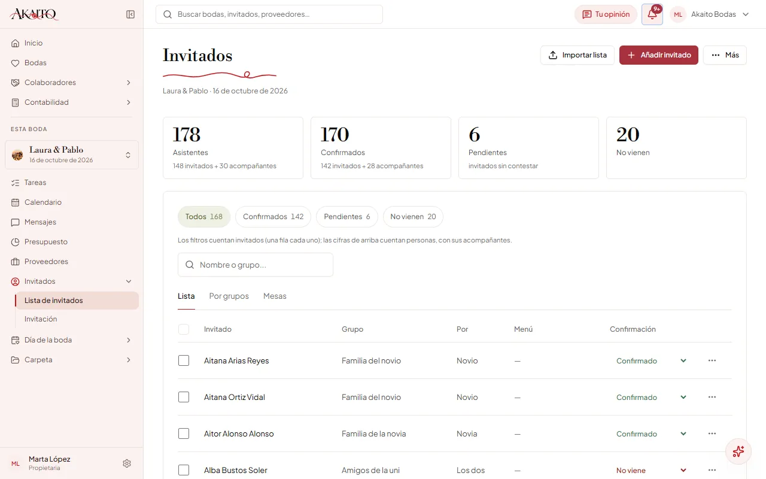Click the settings gear beside Marta López
Screen dimensions: 766x479
tap(127, 463)
